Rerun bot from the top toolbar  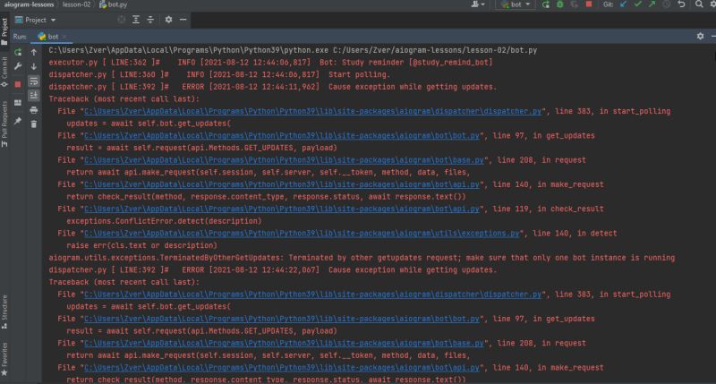pyautogui.click(x=546, y=4)
